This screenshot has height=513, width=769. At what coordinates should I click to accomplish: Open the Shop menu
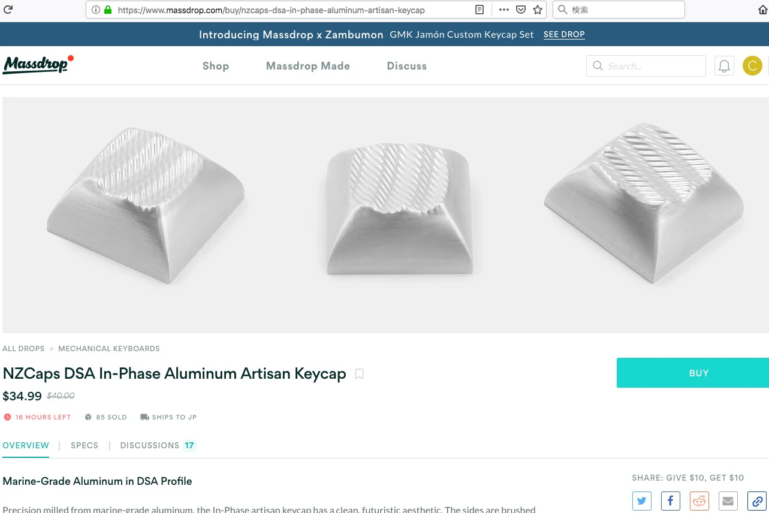click(216, 66)
